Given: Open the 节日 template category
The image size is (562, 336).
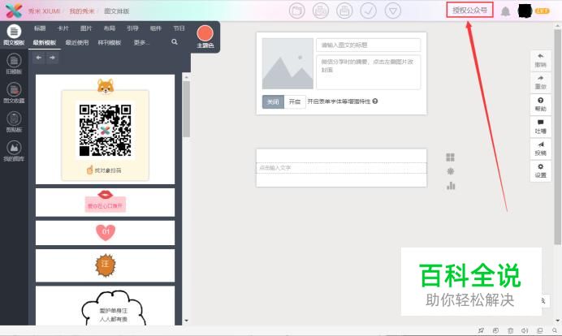Looking at the screenshot, I should [179, 28].
